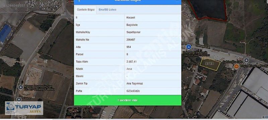Switch to the Bina/BB Listesi tab
Screen dimensions: 268x120
pos(107,10)
